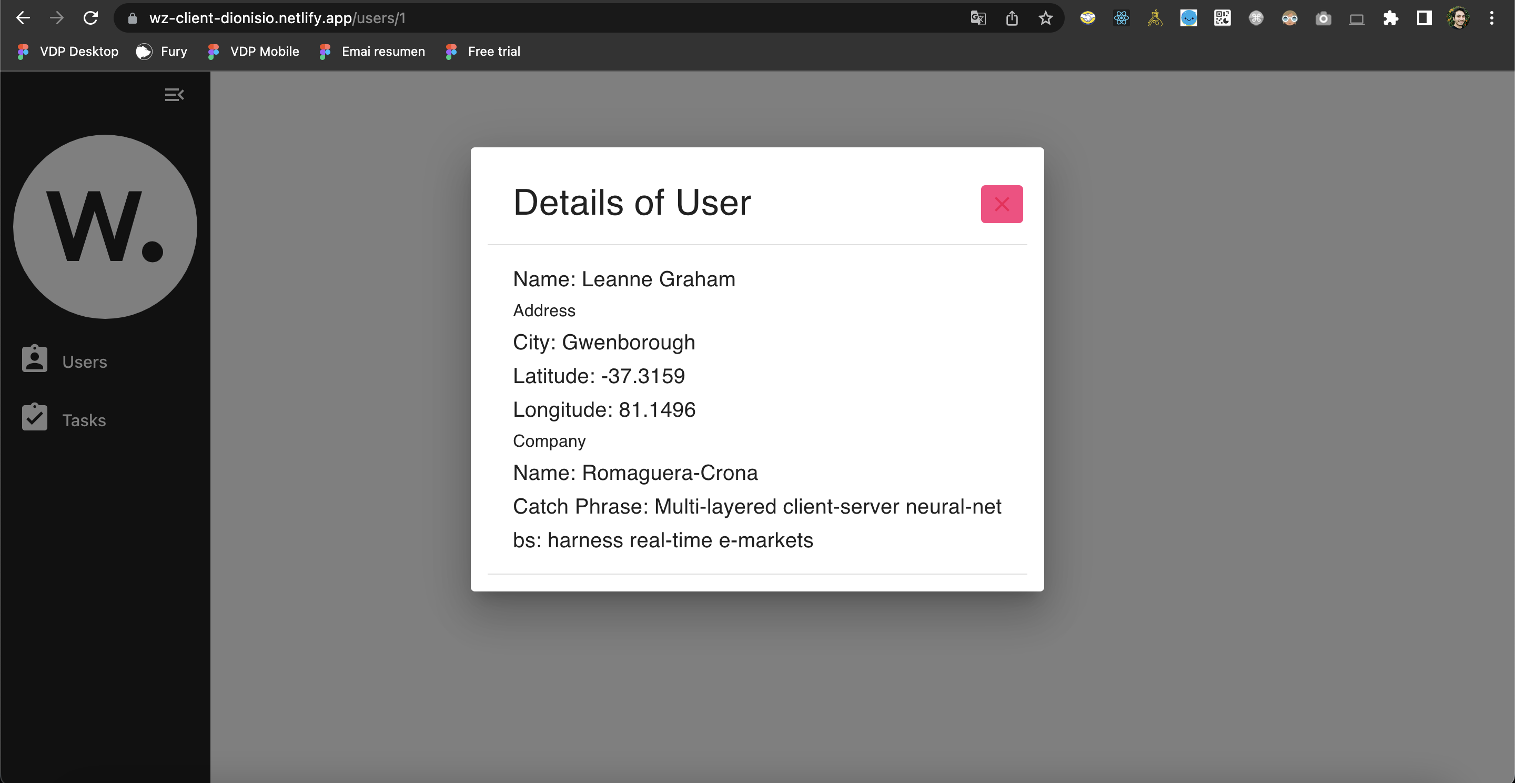Click inside the address bar URL

coord(277,18)
